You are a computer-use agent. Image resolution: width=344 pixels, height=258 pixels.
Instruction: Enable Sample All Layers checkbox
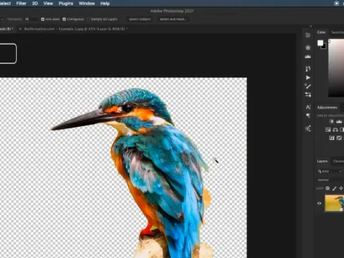88,19
